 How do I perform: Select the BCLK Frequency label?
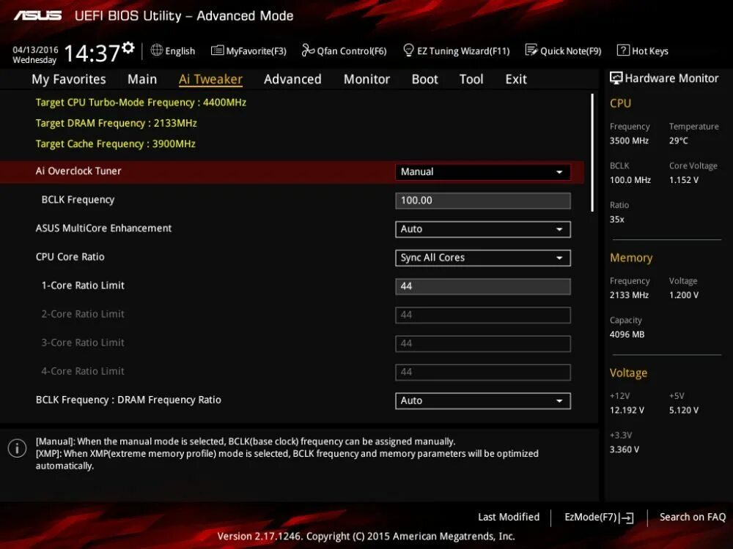[78, 199]
